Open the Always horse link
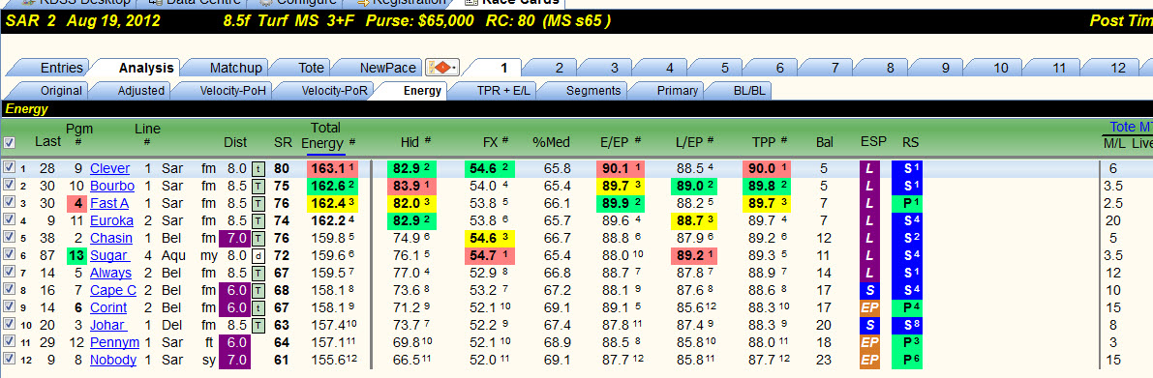The height and width of the screenshot is (378, 1153). click(110, 273)
